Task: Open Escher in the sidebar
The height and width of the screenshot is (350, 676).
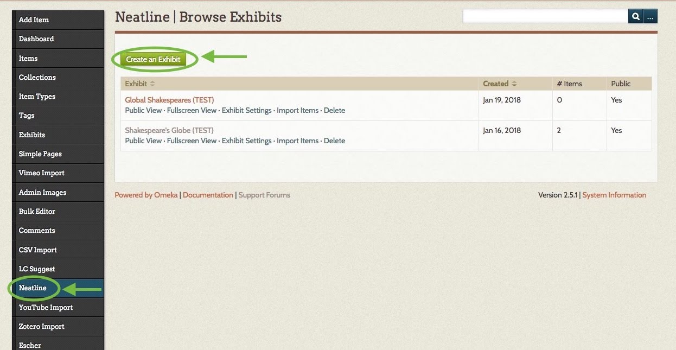Action: tap(58, 343)
